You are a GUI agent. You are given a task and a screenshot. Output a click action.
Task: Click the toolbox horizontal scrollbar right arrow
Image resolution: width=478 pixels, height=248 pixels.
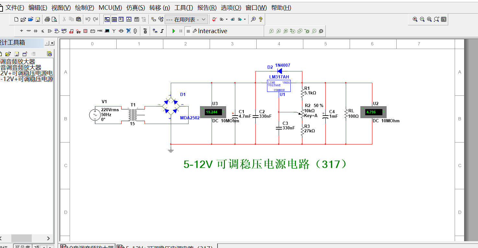[48, 238]
